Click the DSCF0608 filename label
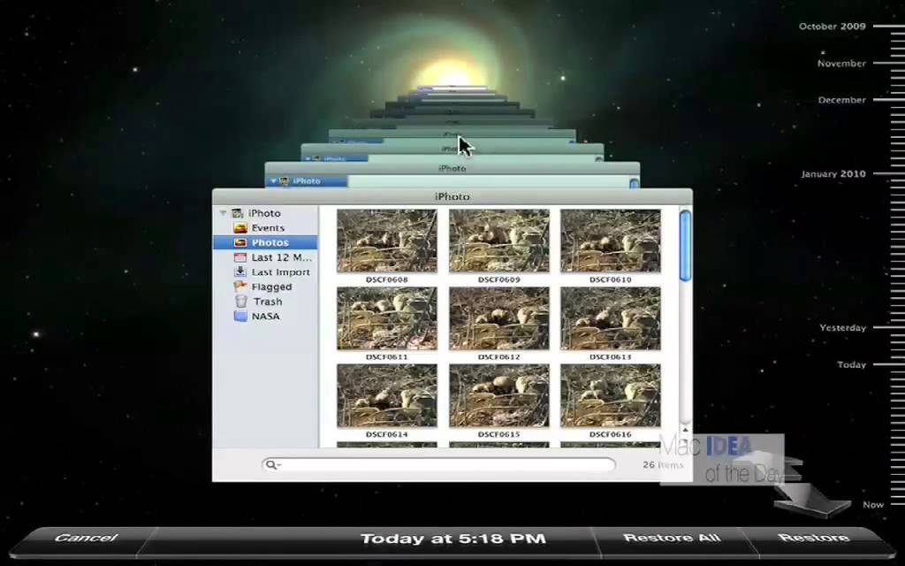 click(x=387, y=279)
